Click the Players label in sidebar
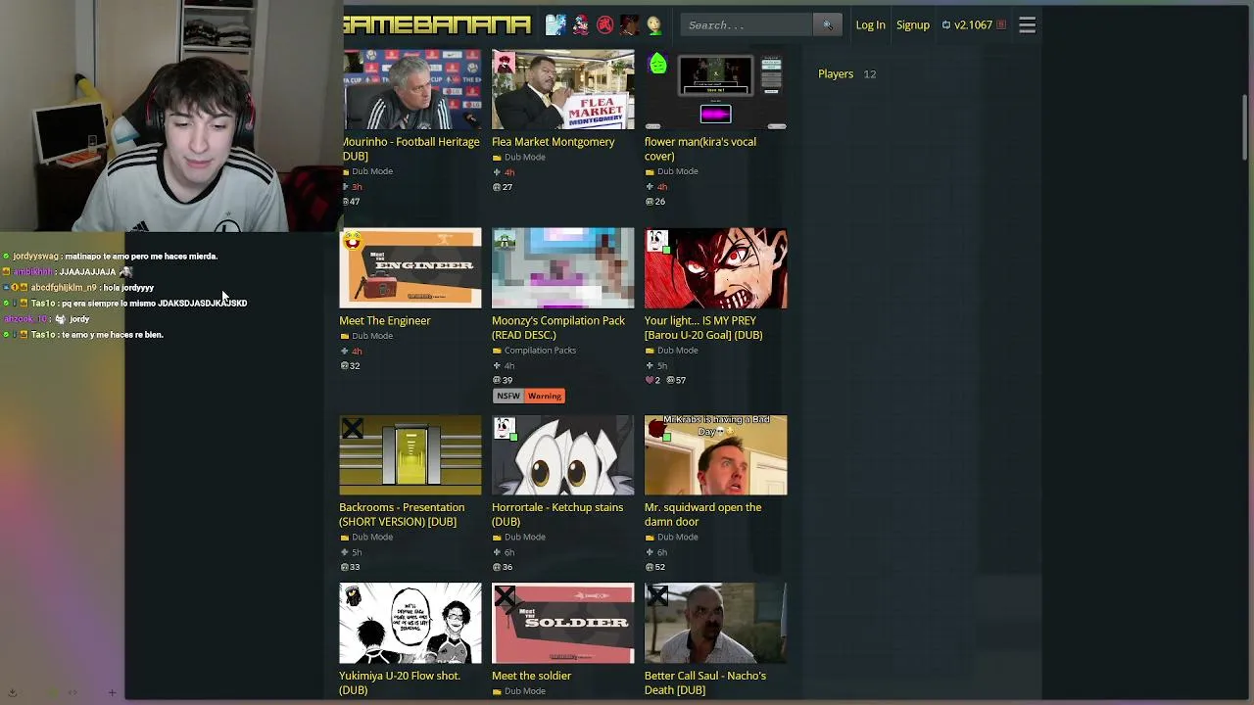 (x=836, y=74)
